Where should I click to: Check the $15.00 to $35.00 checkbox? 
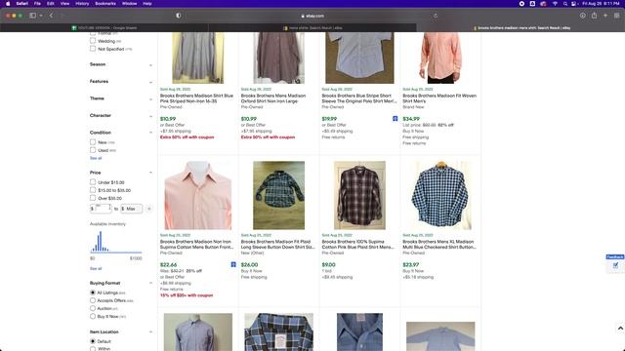click(93, 190)
